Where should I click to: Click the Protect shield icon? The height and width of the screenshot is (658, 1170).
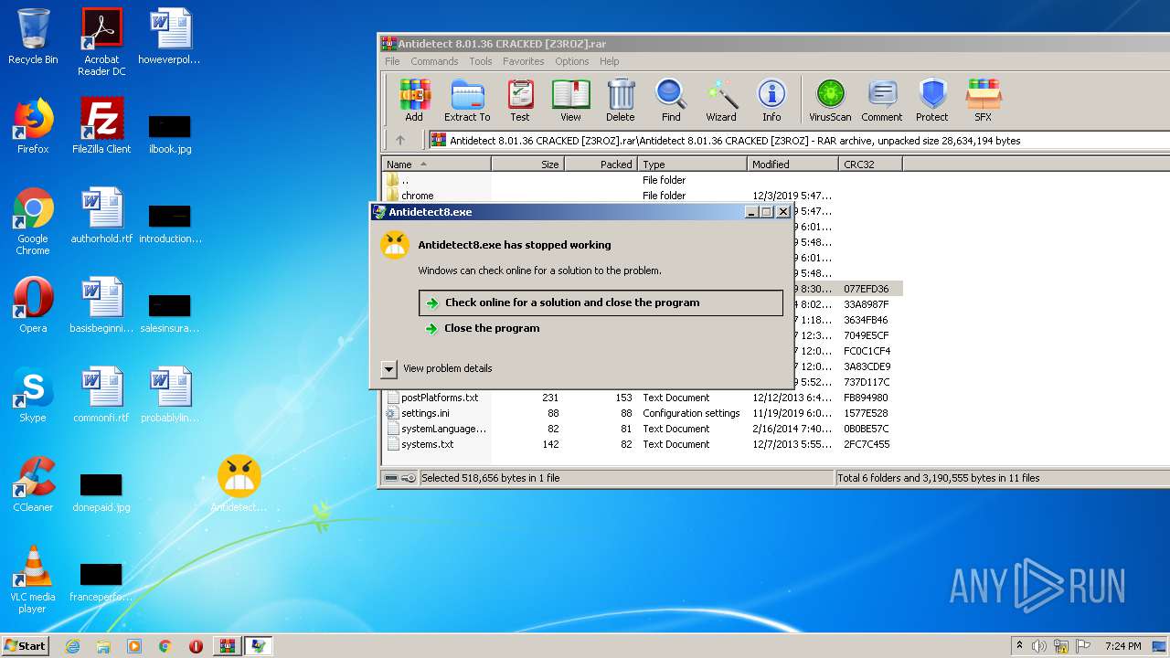click(x=932, y=100)
